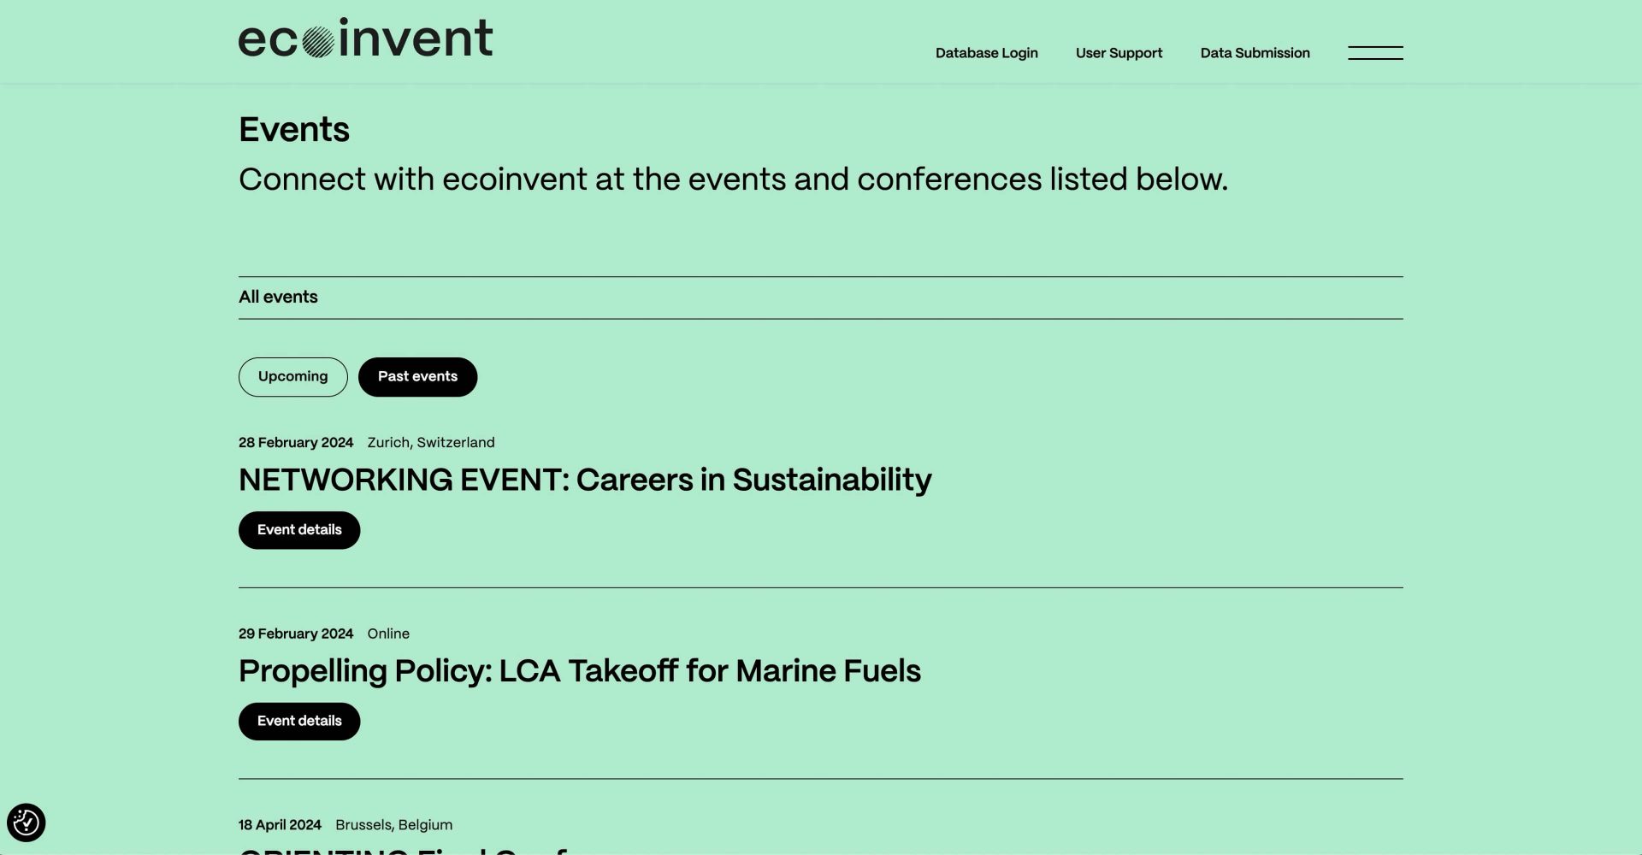Toggle the Past events filter
The image size is (1642, 855).
pos(417,377)
